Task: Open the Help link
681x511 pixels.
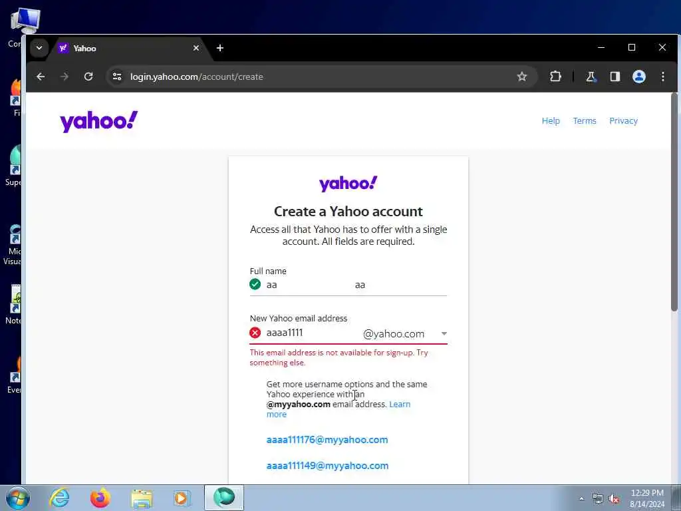Action: 551,121
